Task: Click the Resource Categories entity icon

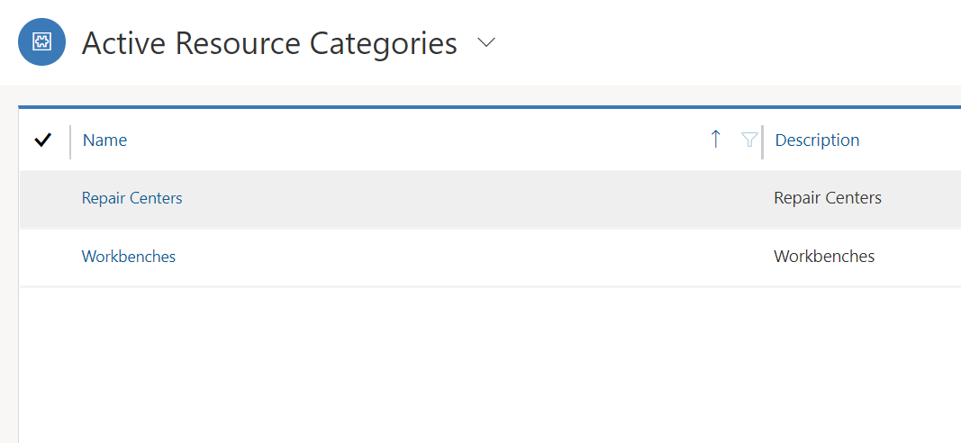Action: (41, 41)
